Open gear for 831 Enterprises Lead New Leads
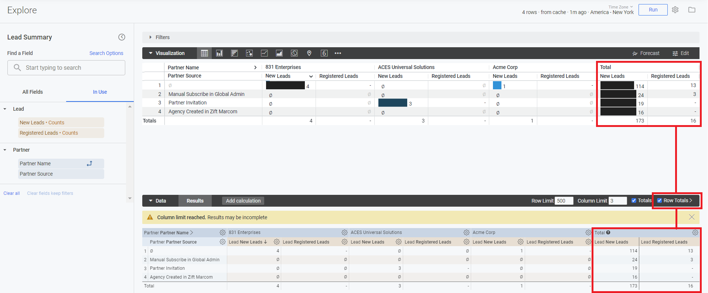Viewport: 708px width, 293px height. click(276, 242)
